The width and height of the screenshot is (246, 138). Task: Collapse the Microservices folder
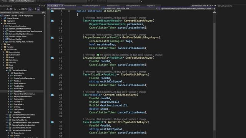(2, 49)
